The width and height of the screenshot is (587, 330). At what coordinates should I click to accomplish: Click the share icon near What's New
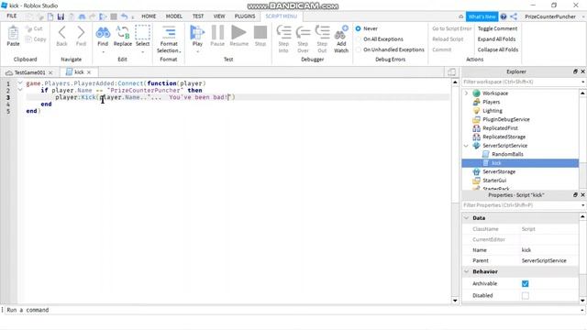[x=514, y=16]
